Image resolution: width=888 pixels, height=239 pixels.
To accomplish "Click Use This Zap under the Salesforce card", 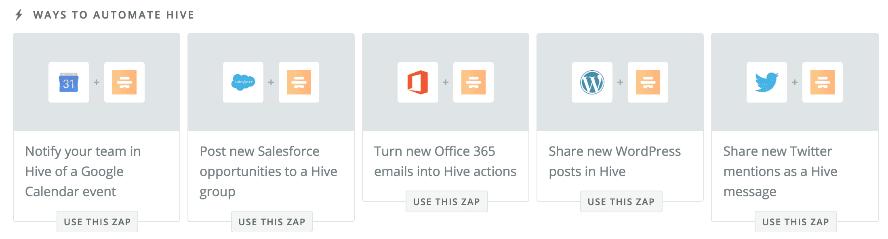I will (x=271, y=222).
